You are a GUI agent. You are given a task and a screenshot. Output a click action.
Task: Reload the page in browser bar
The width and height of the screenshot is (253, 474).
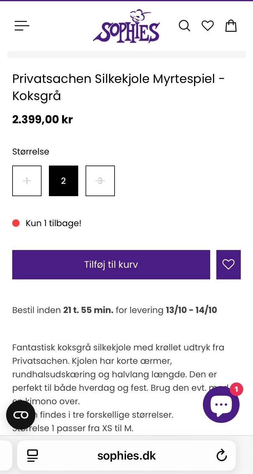pyautogui.click(x=222, y=456)
